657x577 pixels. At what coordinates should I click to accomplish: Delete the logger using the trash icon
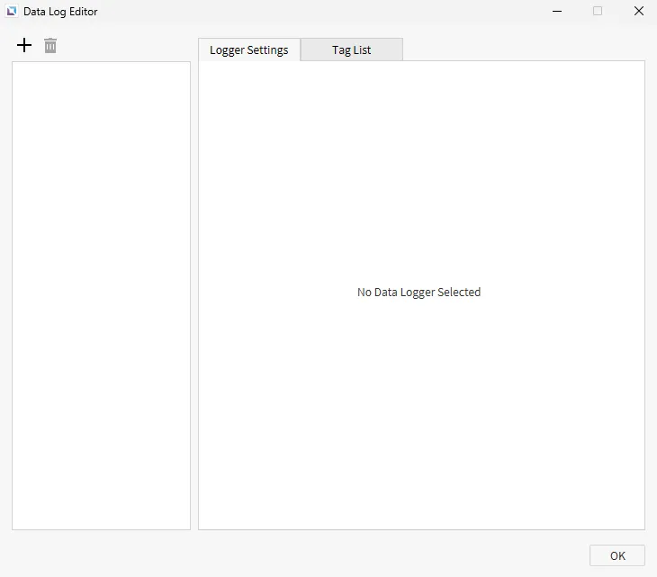click(50, 45)
